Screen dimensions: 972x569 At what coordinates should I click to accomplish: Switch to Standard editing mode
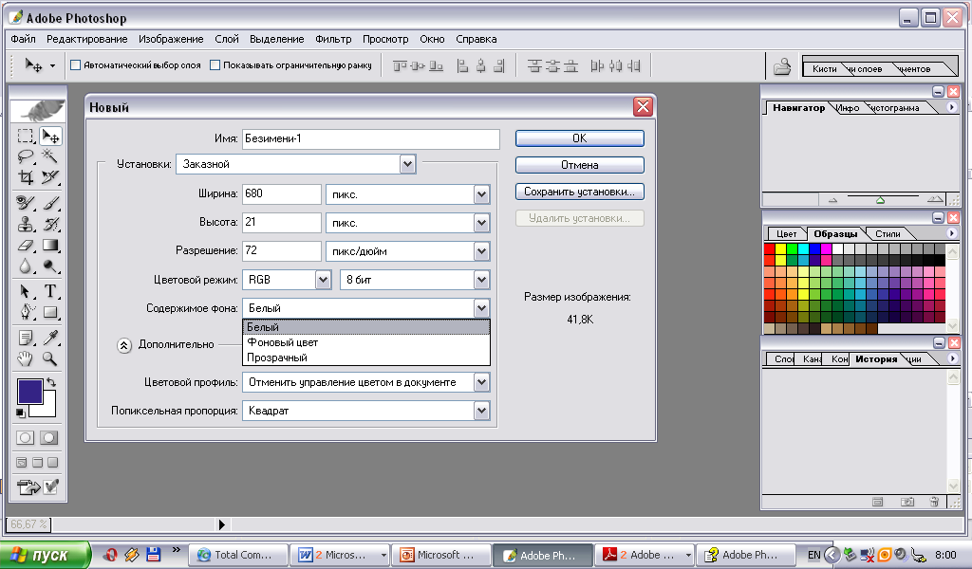click(x=26, y=438)
